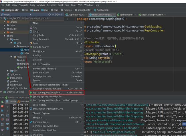Expand the .idea folder
The image size is (186, 136).
coord(4,25)
